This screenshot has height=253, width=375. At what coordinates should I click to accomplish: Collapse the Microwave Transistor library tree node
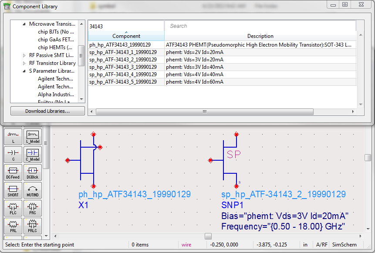(24, 24)
